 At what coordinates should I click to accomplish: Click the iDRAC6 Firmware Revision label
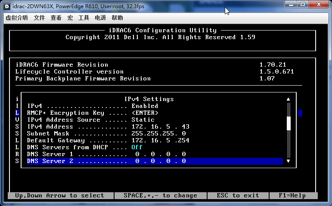pos(62,65)
